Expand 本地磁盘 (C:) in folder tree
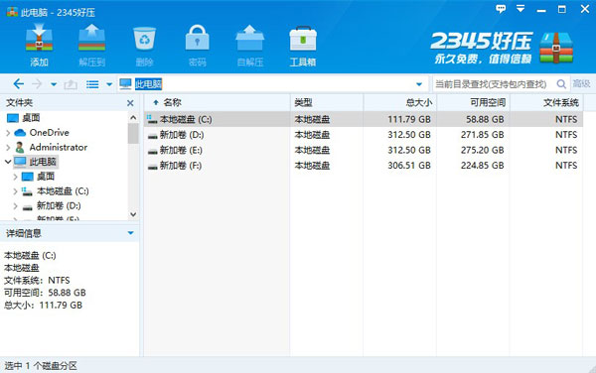Screen dimensions: 596x373 coord(15,191)
